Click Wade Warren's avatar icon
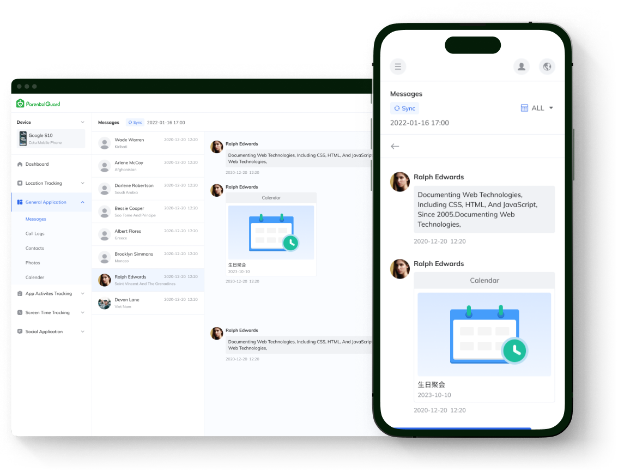 104,143
